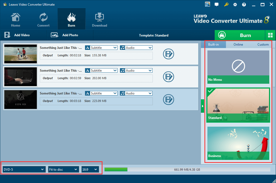
Task: Select the No Menu template
Action: (238, 67)
